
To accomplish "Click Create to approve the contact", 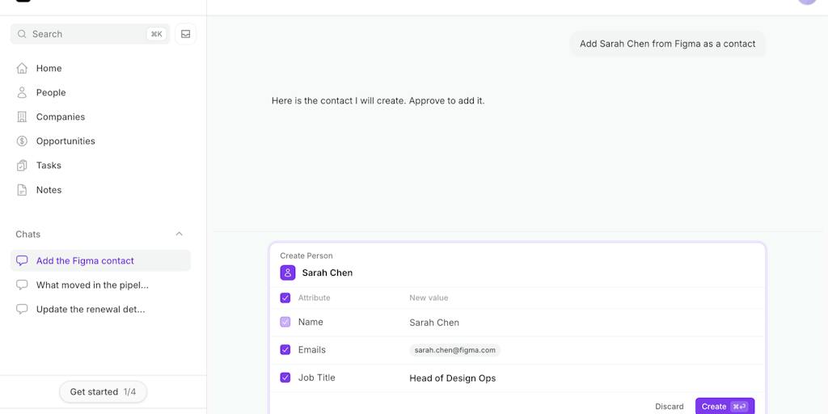I will coord(724,406).
